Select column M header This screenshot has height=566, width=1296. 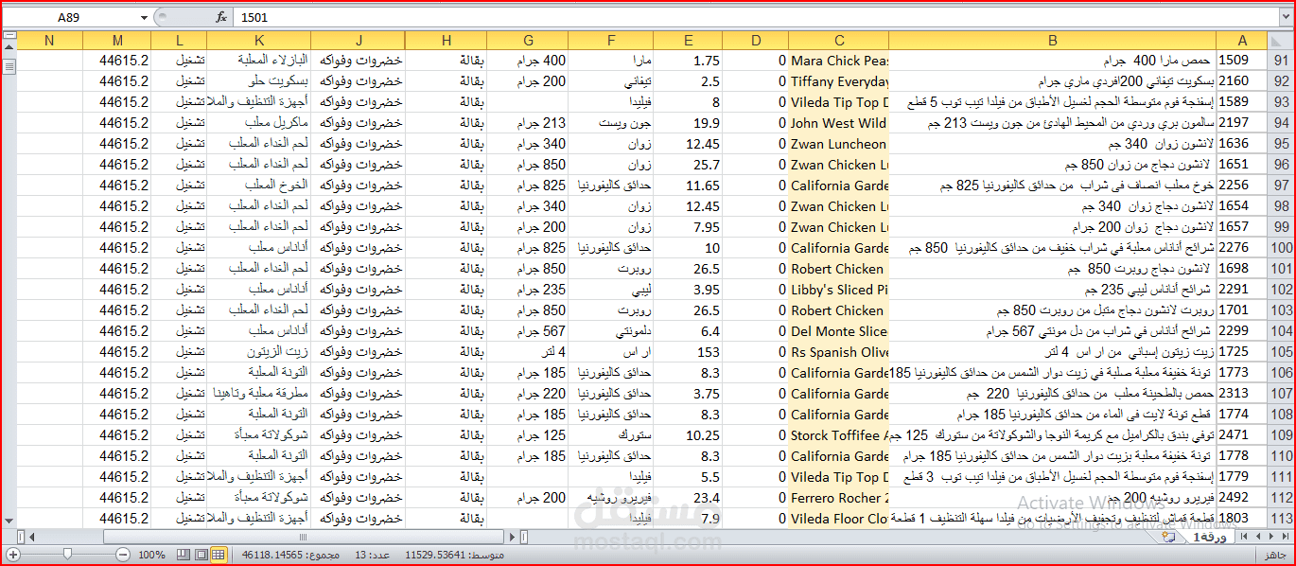[x=117, y=40]
